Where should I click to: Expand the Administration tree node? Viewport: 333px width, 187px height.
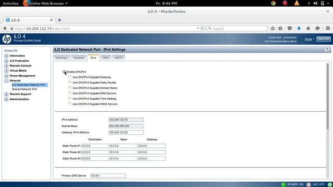pos(6,99)
